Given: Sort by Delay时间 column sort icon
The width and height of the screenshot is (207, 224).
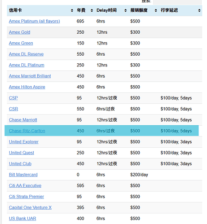Looking at the screenshot, I should pos(125,10).
